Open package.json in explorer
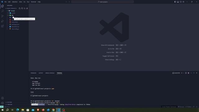The width and height of the screenshot is (199, 112). point(15,24)
